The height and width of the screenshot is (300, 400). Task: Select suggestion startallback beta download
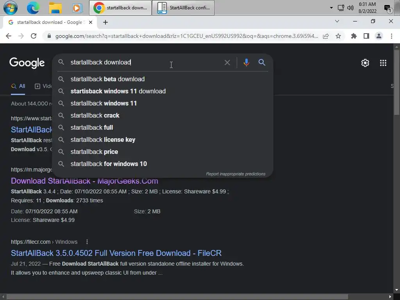coord(162,79)
